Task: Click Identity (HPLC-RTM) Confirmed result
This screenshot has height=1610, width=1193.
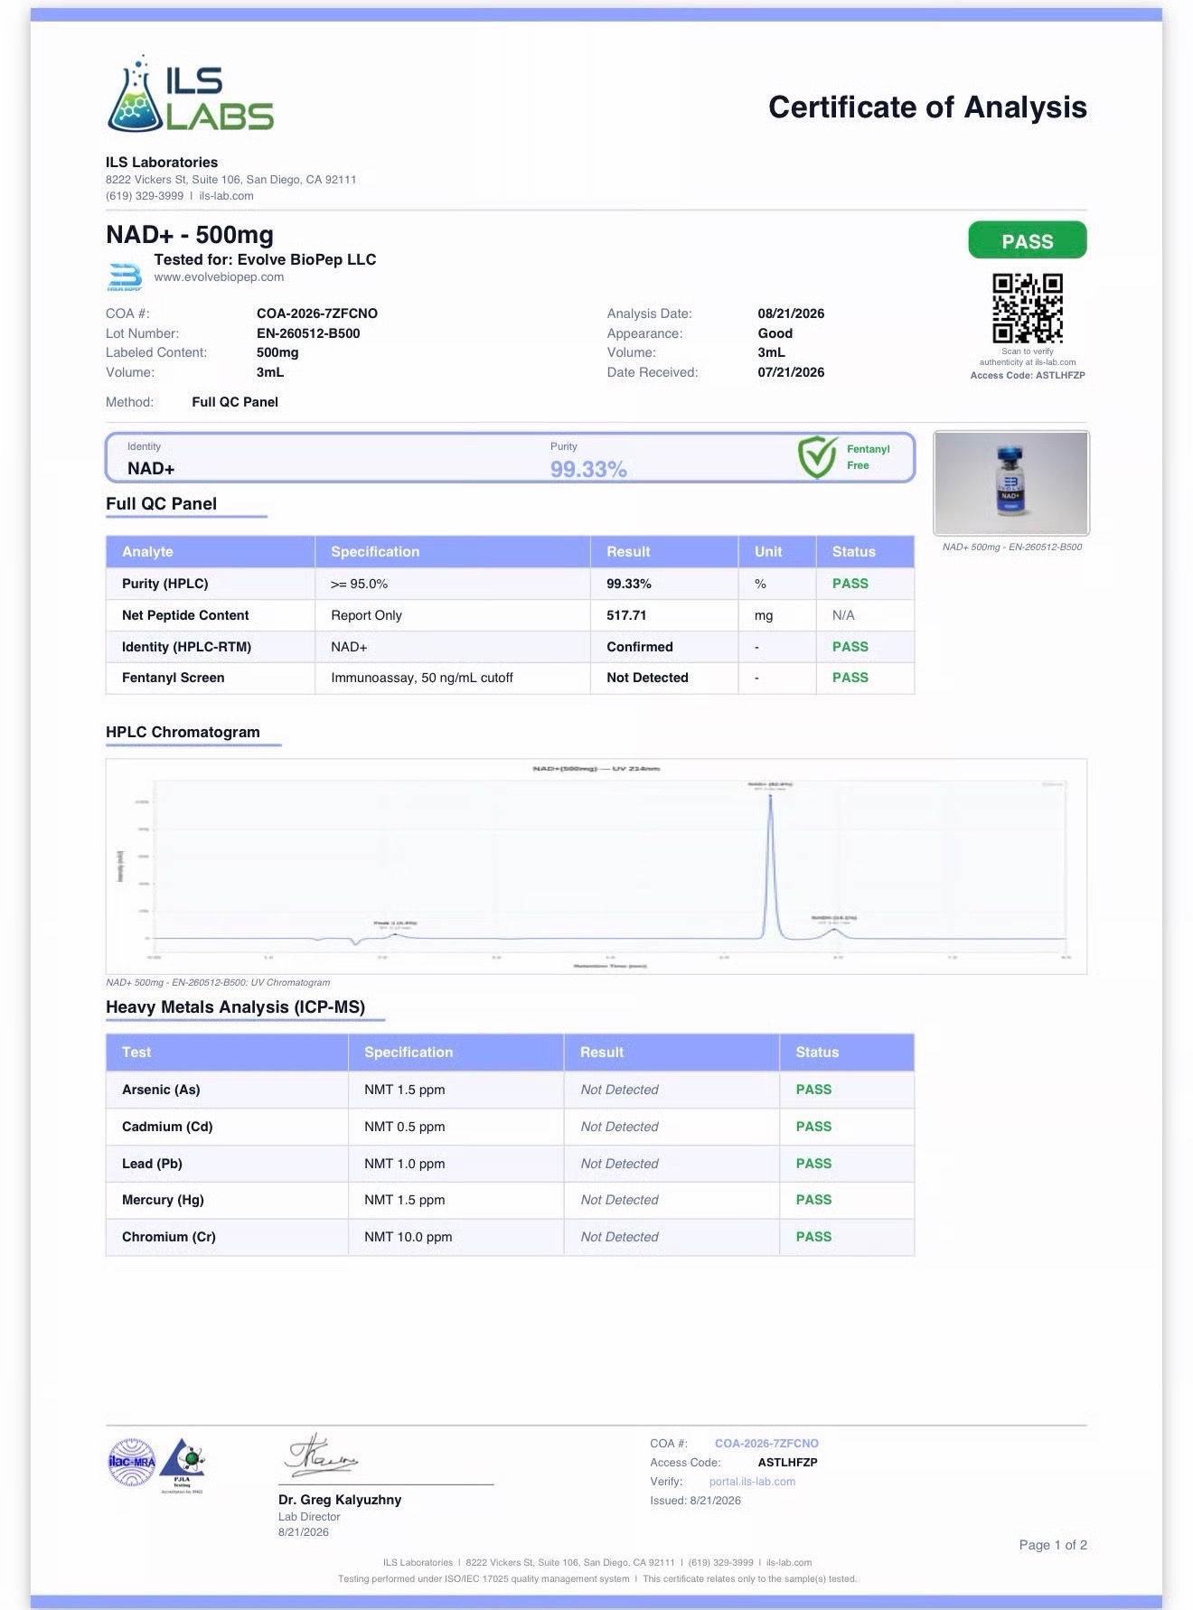Action: pos(640,647)
